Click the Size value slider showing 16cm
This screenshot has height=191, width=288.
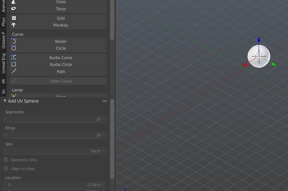click(x=54, y=151)
